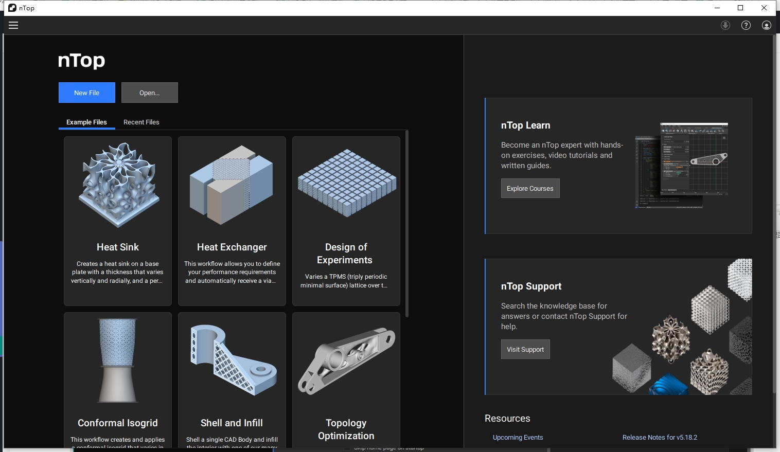Click the Open... button
Image resolution: width=780 pixels, height=452 pixels.
coord(150,93)
